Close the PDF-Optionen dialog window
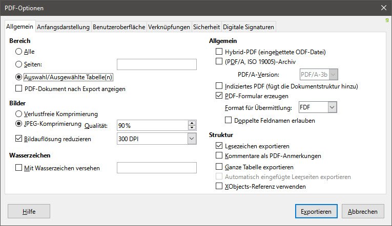Viewport: 392px width, 226px height. click(383, 8)
